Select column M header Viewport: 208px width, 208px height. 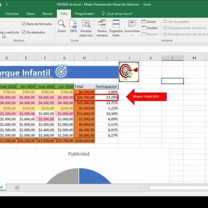coord(194,58)
